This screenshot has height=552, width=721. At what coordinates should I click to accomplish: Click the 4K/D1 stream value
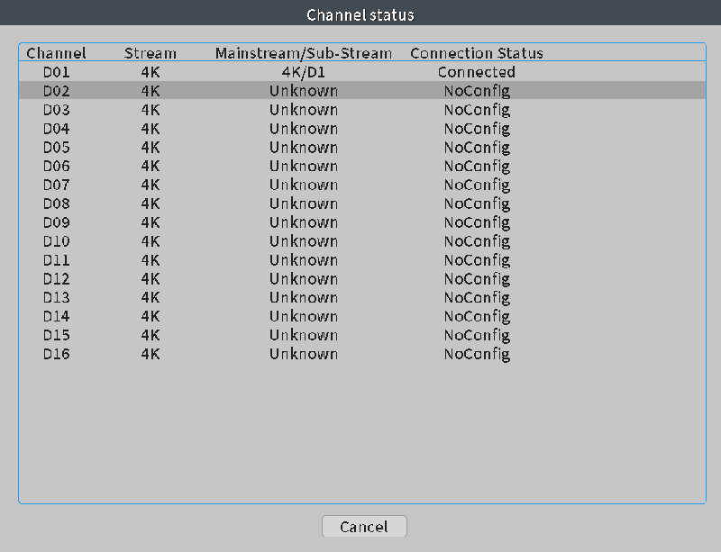(304, 72)
